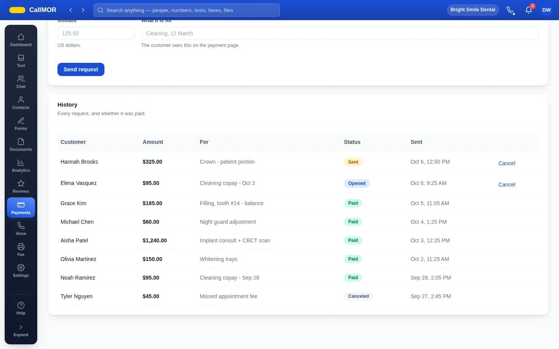Click the Sent status badge for Hannah Brooks
The height and width of the screenshot is (349, 559).
point(353,162)
